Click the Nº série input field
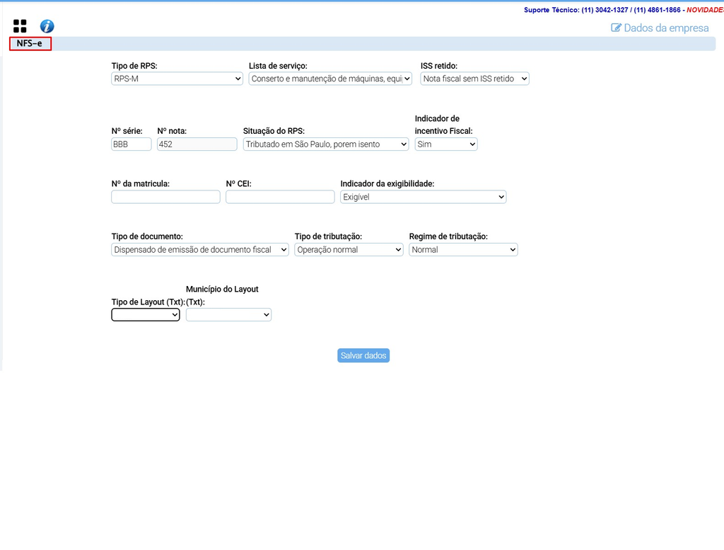 [x=131, y=144]
